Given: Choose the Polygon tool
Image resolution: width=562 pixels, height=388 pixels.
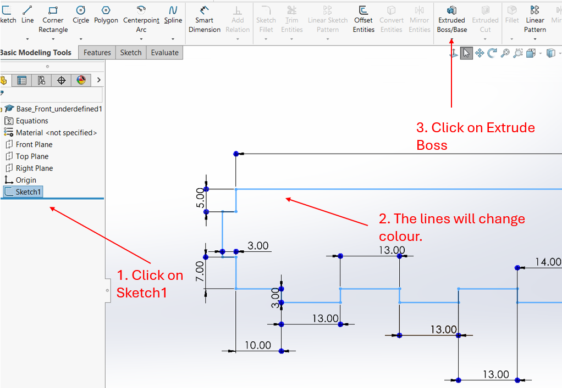Looking at the screenshot, I should tap(106, 14).
